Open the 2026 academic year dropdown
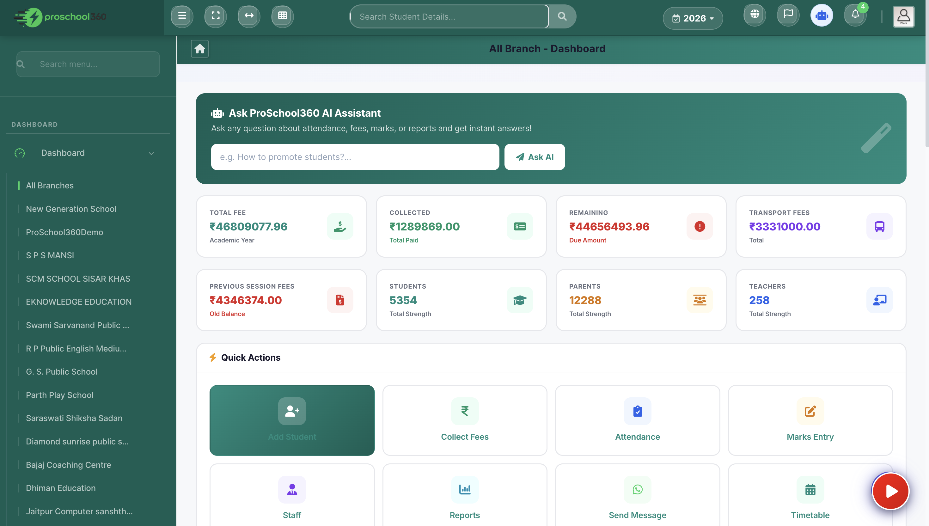 pos(693,18)
